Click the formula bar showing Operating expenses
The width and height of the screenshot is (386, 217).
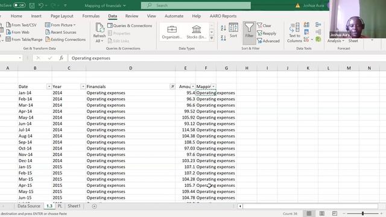[227, 58]
